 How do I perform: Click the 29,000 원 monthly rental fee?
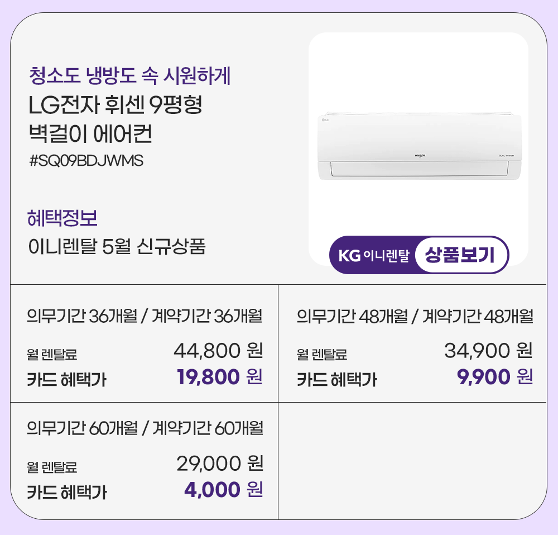pyautogui.click(x=219, y=462)
